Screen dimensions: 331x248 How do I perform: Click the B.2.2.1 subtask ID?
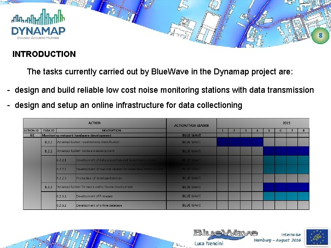coord(62,160)
